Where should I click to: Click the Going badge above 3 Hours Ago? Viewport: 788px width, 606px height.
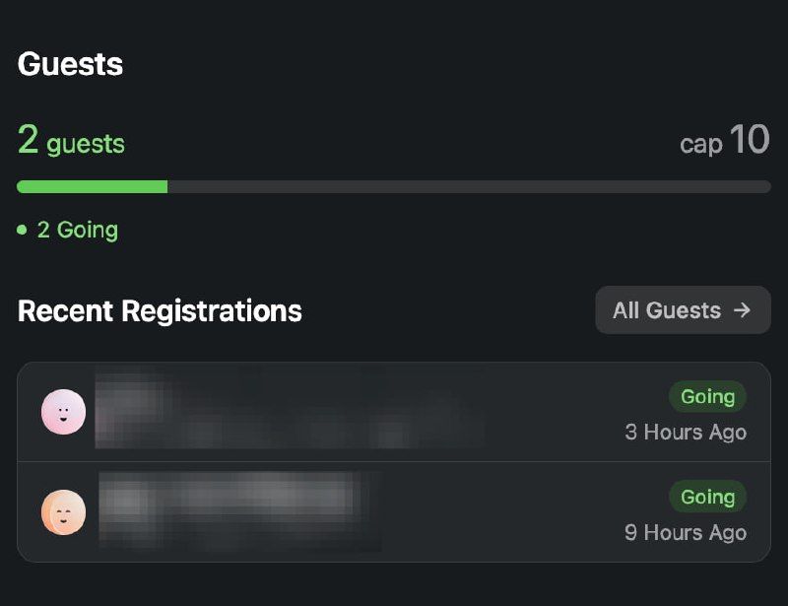click(x=707, y=396)
